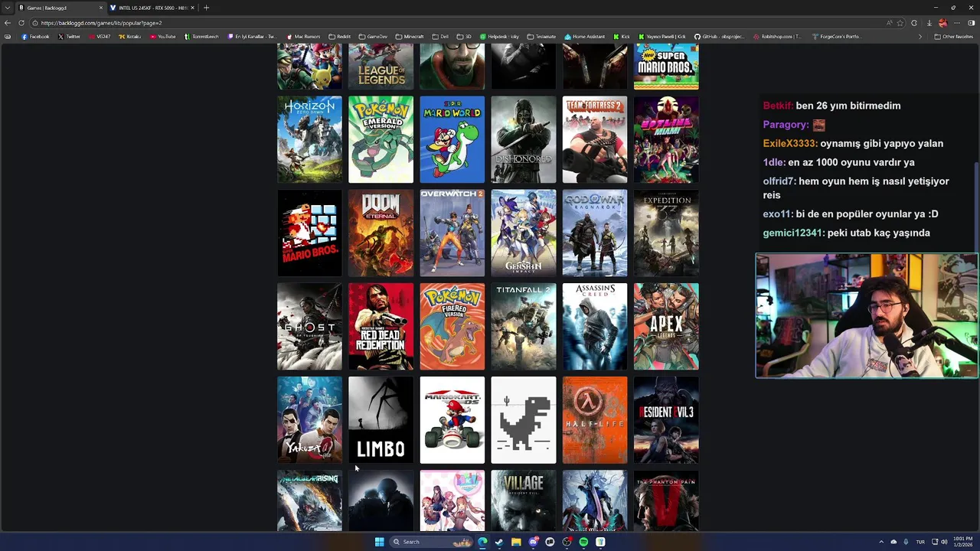Click the browser back arrow
The width and height of the screenshot is (980, 551).
tap(8, 23)
